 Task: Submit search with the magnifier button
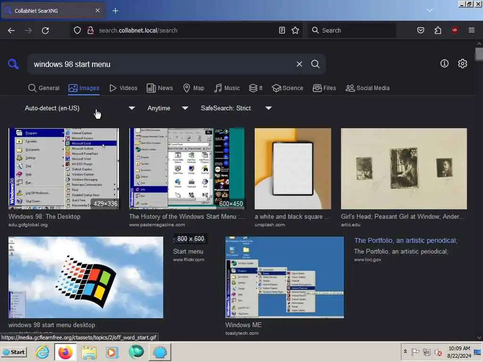click(x=315, y=64)
